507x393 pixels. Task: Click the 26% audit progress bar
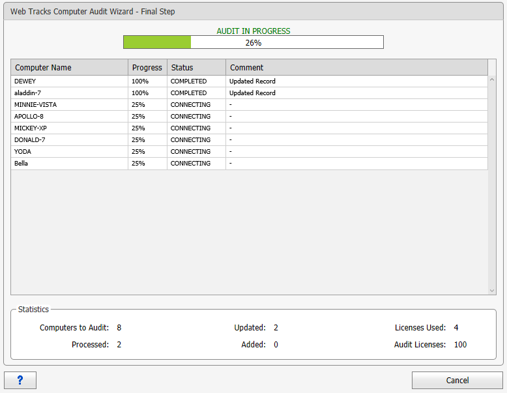[254, 42]
